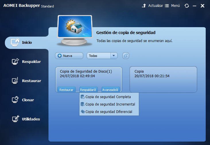Click the Diferencial backup icon
Screen dimensions: 210x145
(x=83, y=112)
